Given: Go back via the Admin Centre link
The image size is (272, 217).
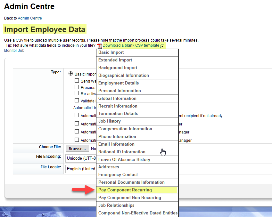Looking at the screenshot, I should coord(30,18).
